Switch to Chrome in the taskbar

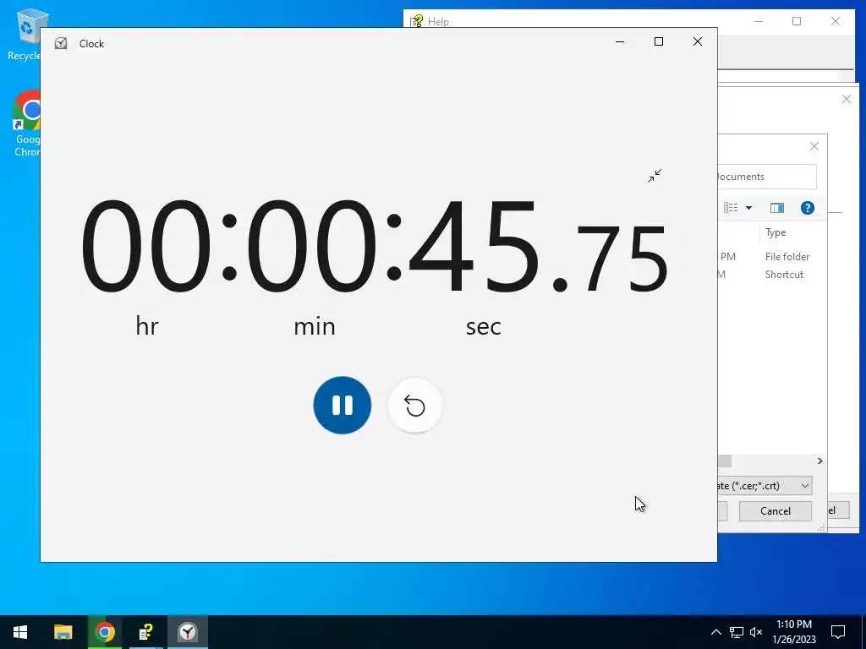click(104, 632)
